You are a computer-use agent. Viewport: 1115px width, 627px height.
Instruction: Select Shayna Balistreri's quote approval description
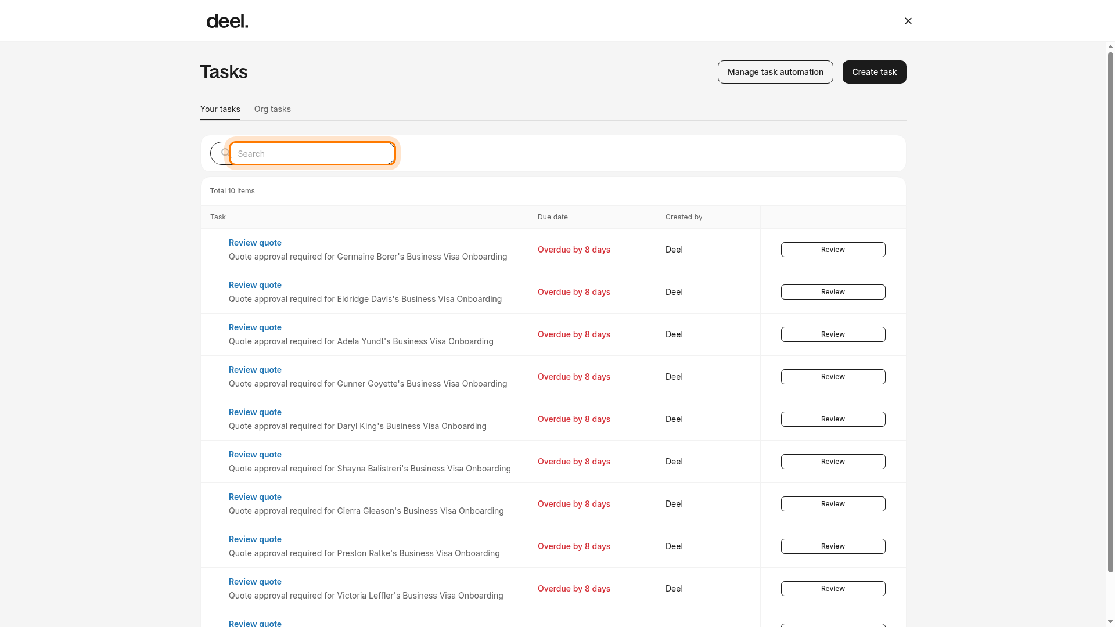point(370,469)
